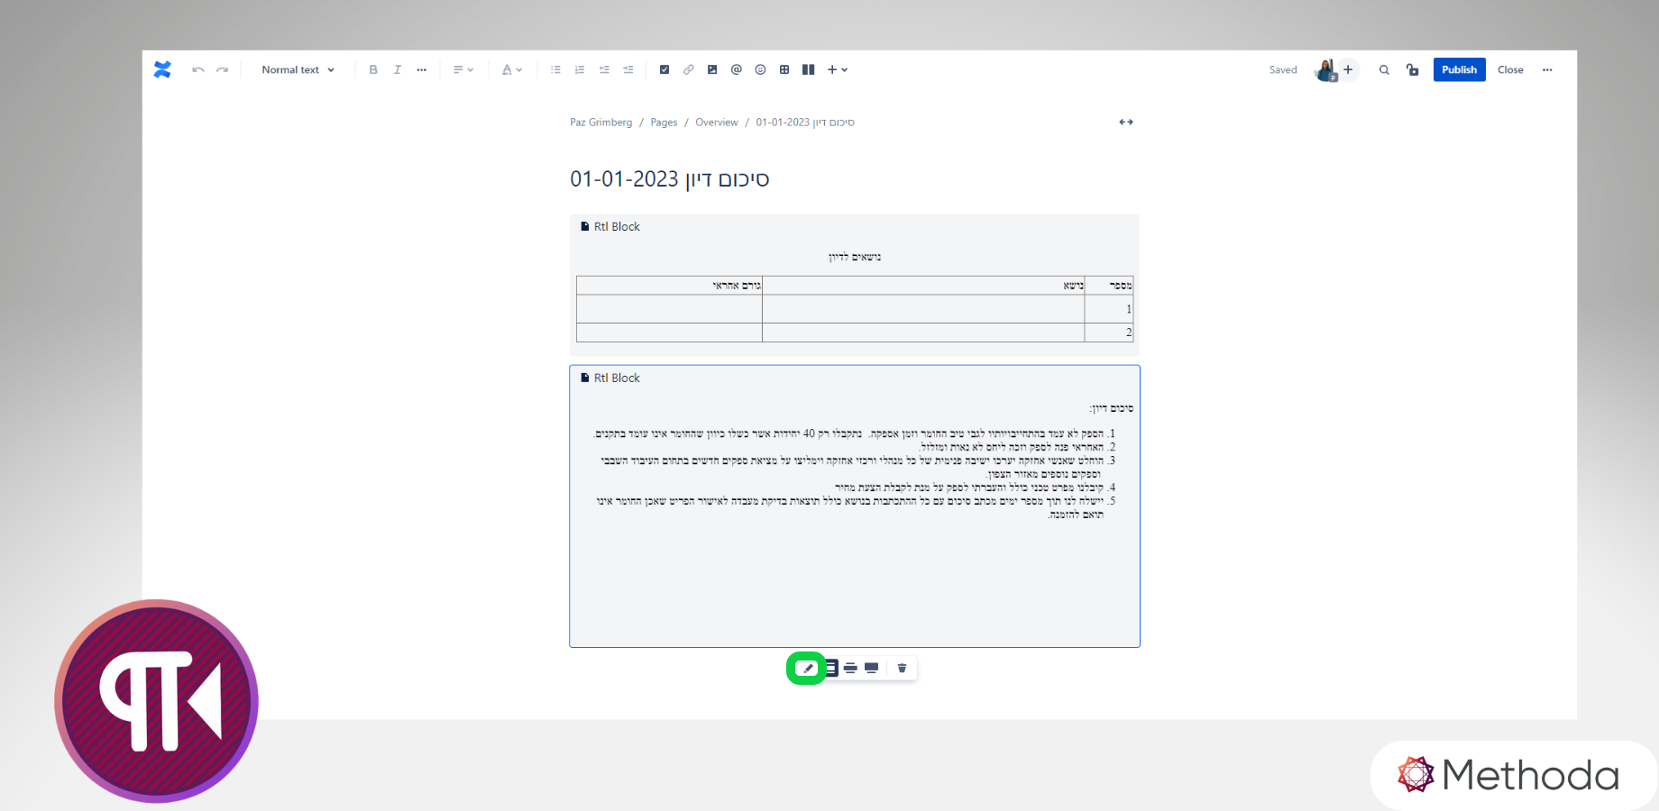Click the pencil edit macro icon
This screenshot has height=811, width=1659.
click(x=808, y=669)
